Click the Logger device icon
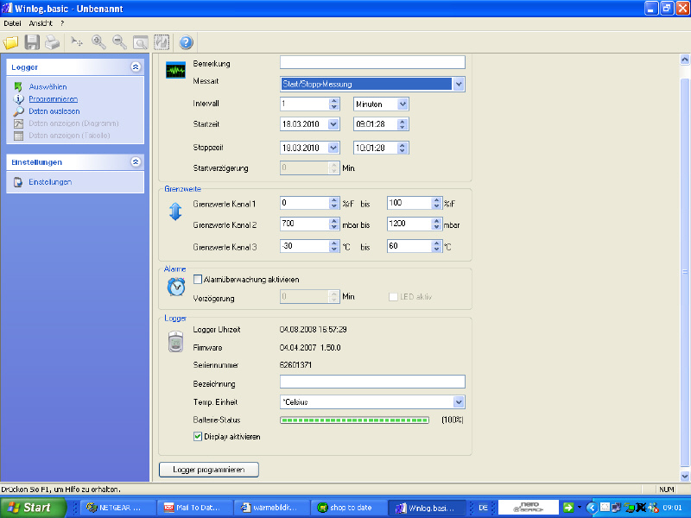691x518 pixels. [x=175, y=342]
